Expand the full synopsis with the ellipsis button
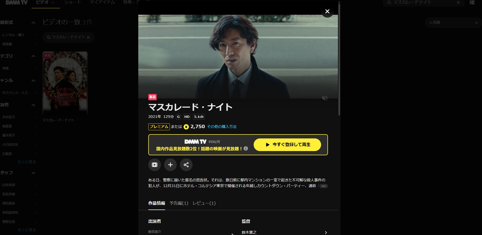The height and width of the screenshot is (235, 482). 324,186
